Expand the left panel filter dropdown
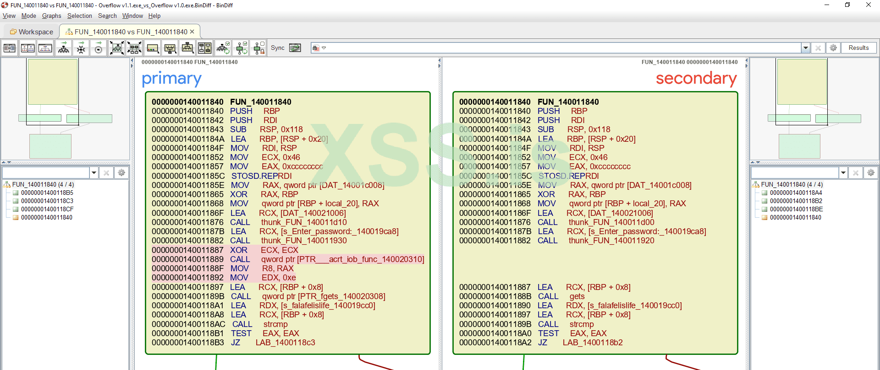Image resolution: width=880 pixels, height=370 pixels. coord(94,173)
